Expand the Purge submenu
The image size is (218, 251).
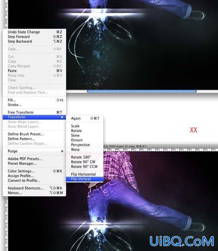tap(34, 151)
